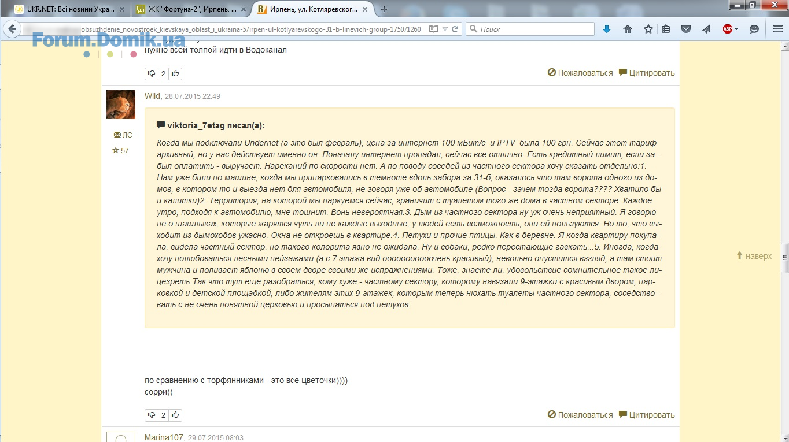Open Adblock Plus icon

(728, 29)
